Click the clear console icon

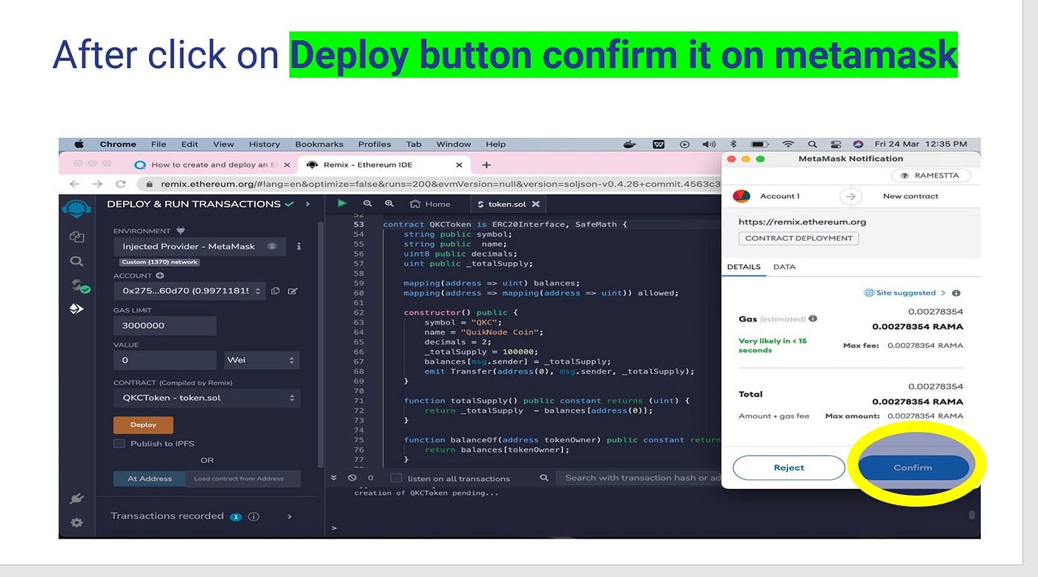coord(352,478)
